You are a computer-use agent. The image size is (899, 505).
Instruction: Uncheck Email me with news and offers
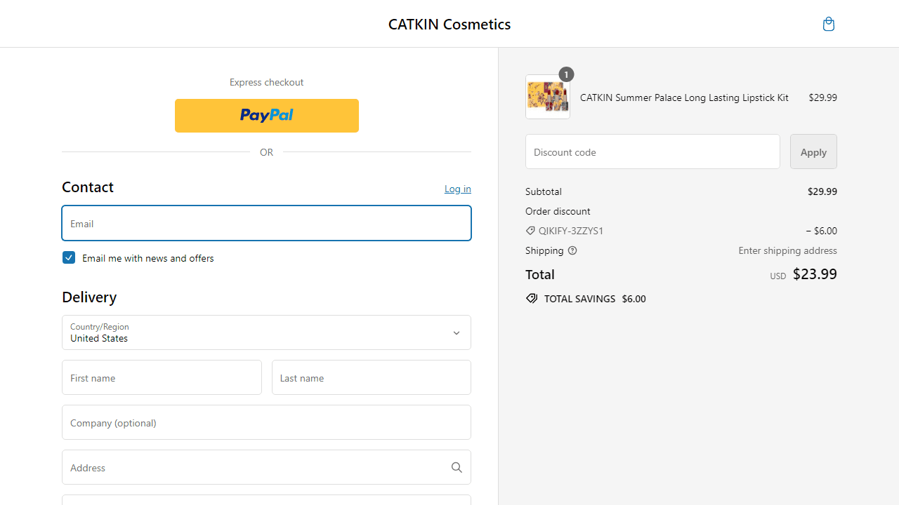coord(69,257)
